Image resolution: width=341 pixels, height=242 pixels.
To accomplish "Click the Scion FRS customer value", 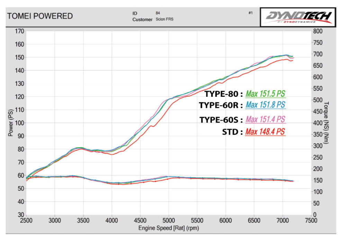I will coord(164,19).
